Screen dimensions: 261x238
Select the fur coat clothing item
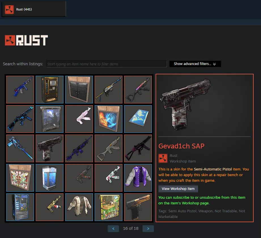79,207
